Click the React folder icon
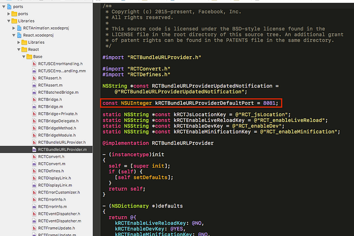 point(24,50)
